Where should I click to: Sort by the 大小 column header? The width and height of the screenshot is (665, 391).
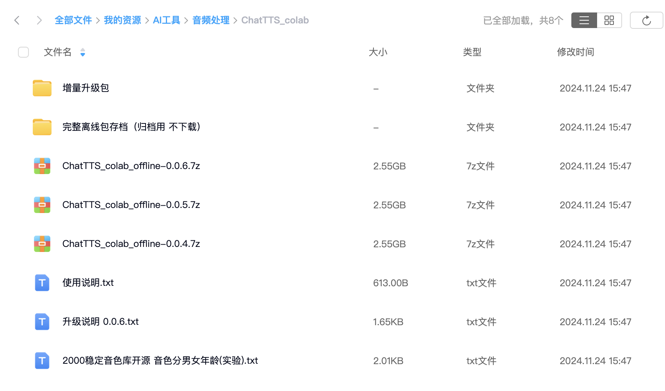[x=378, y=52]
